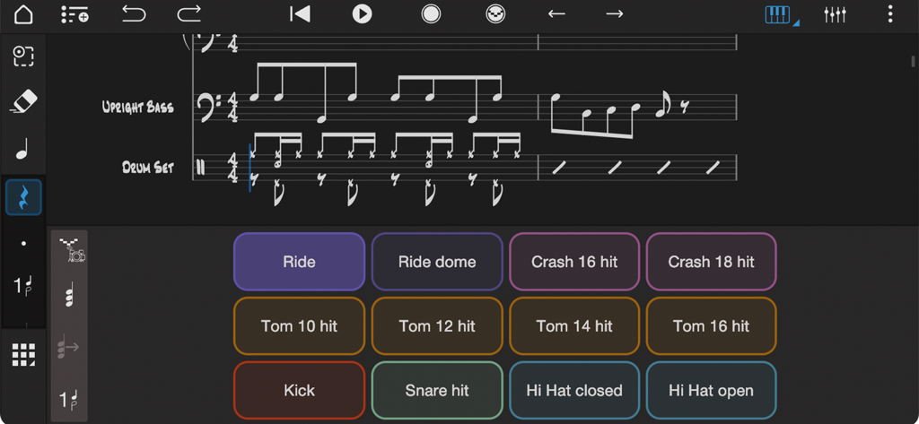Click the first slash in drum measure two
The image size is (919, 424).
(x=559, y=168)
